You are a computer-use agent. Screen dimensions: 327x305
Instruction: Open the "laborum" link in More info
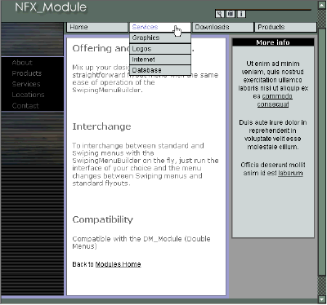pos(290,173)
